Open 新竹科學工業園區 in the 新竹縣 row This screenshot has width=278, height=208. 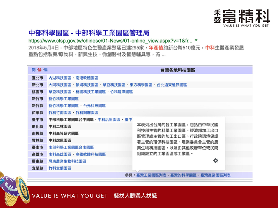64,106
